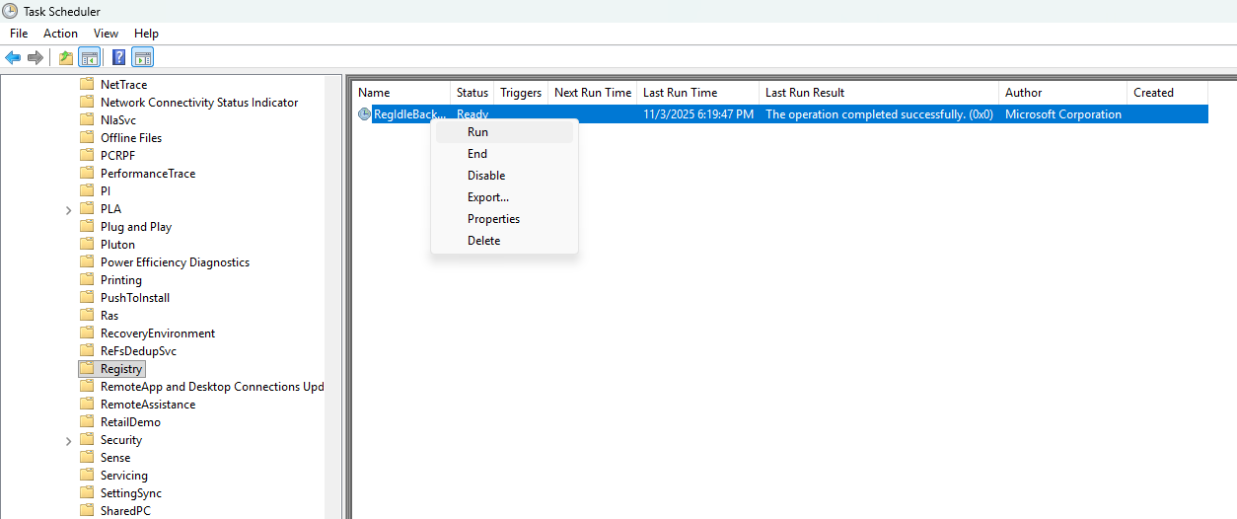Screen dimensions: 1237x519
Task: Click the 11/3/2025 6:19:47 PM cell
Action: [698, 114]
